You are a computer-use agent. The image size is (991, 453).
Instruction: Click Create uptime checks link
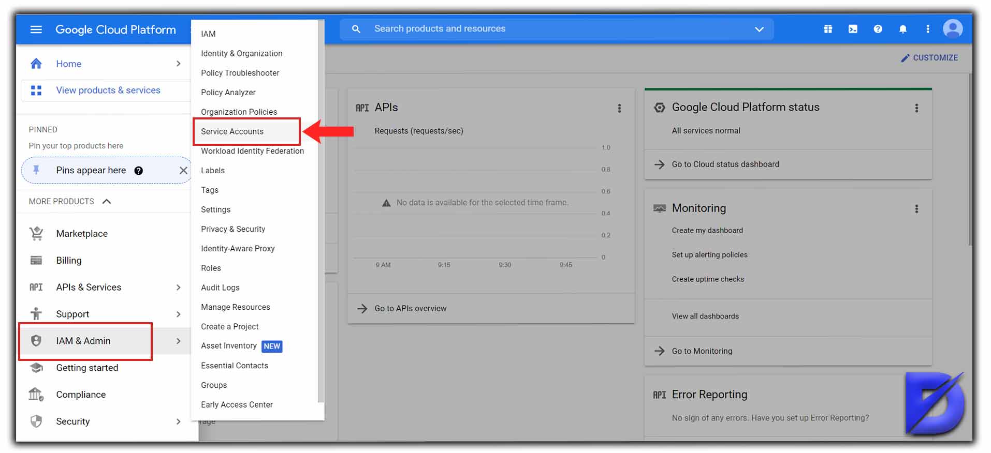708,279
